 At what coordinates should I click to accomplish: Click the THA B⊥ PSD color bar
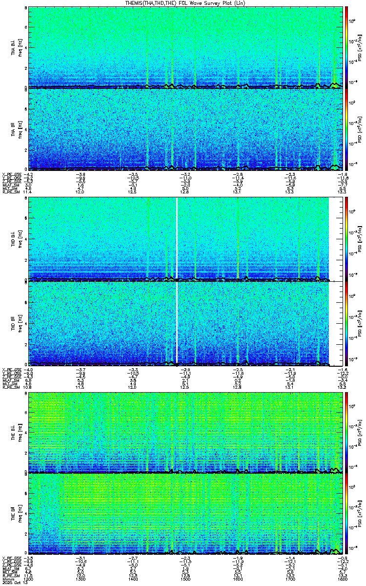tap(346, 48)
